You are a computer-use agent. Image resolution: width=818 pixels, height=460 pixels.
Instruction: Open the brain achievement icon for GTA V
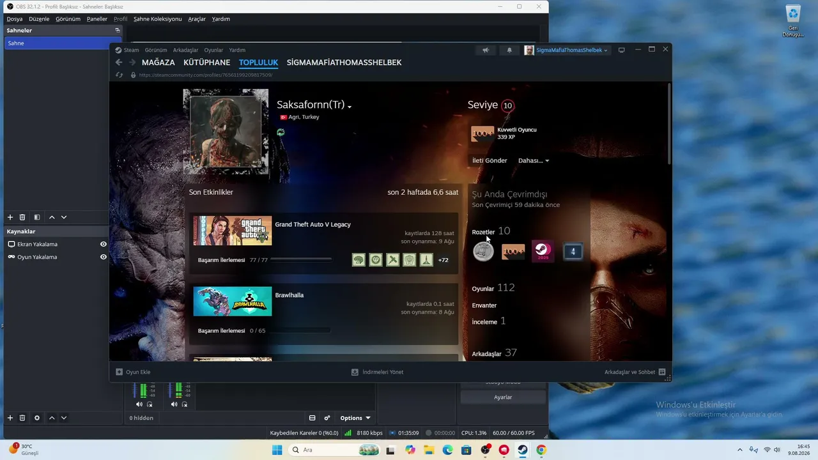pyautogui.click(x=359, y=260)
